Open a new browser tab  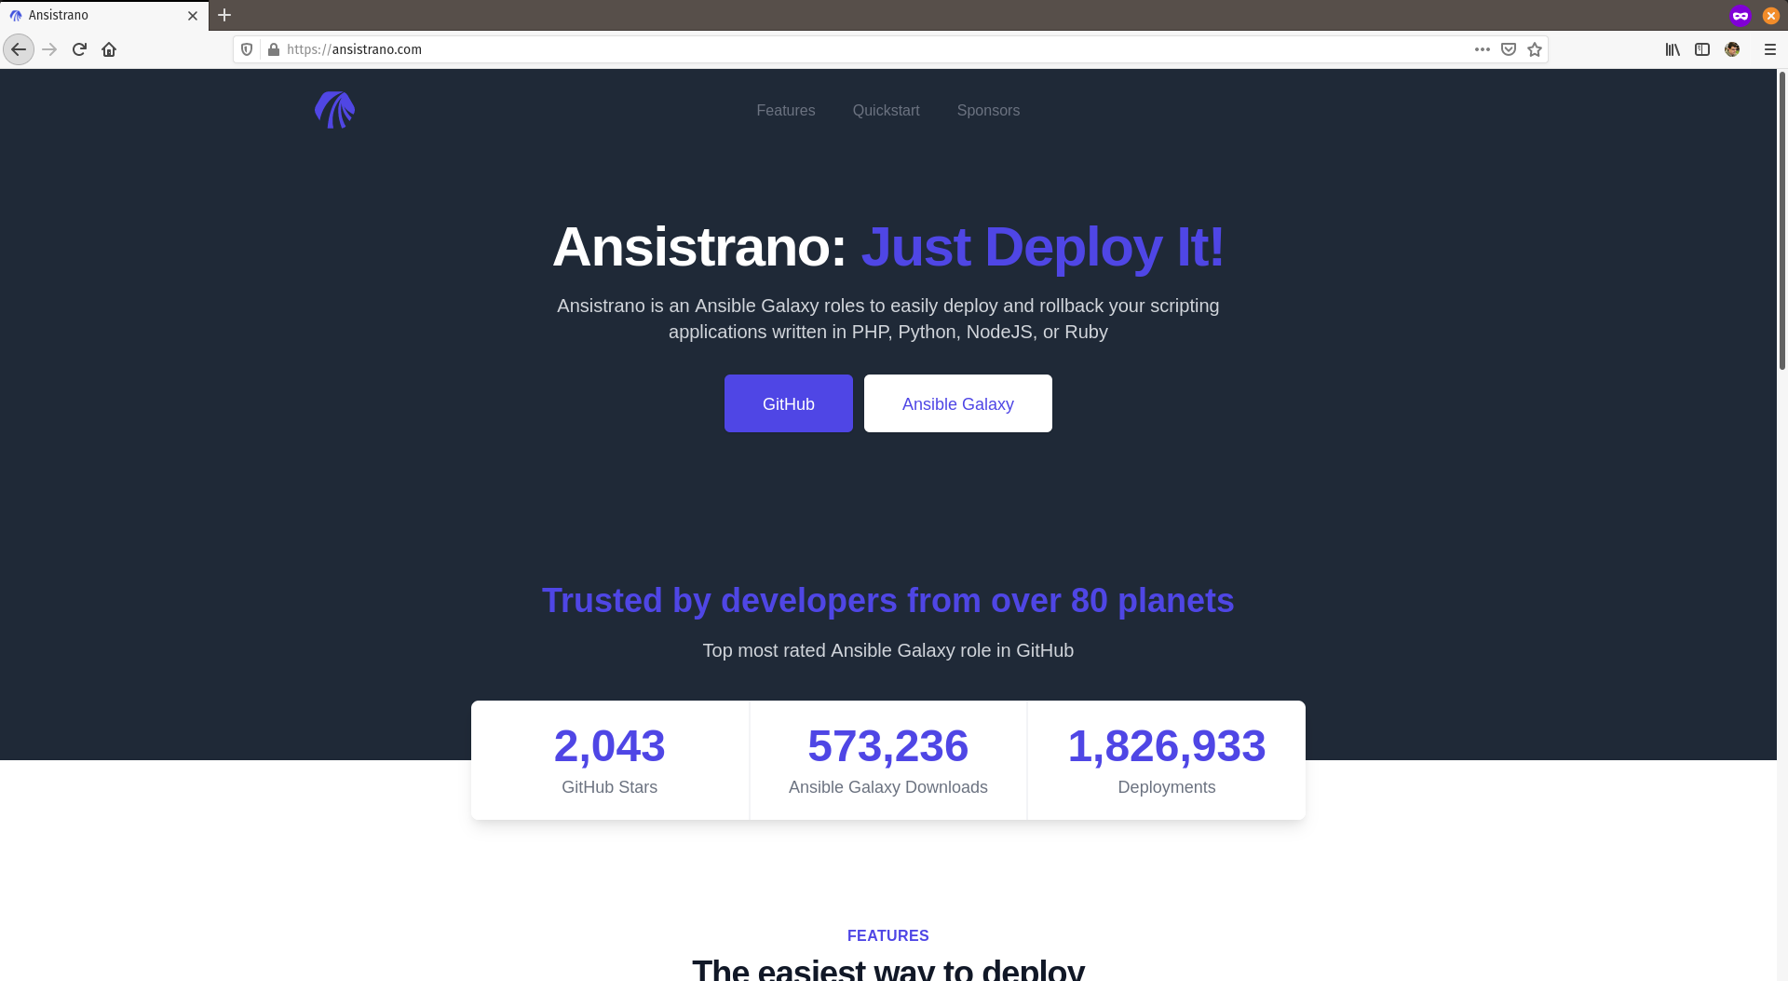click(224, 15)
